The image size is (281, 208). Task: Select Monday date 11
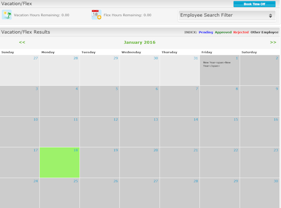tap(59, 132)
